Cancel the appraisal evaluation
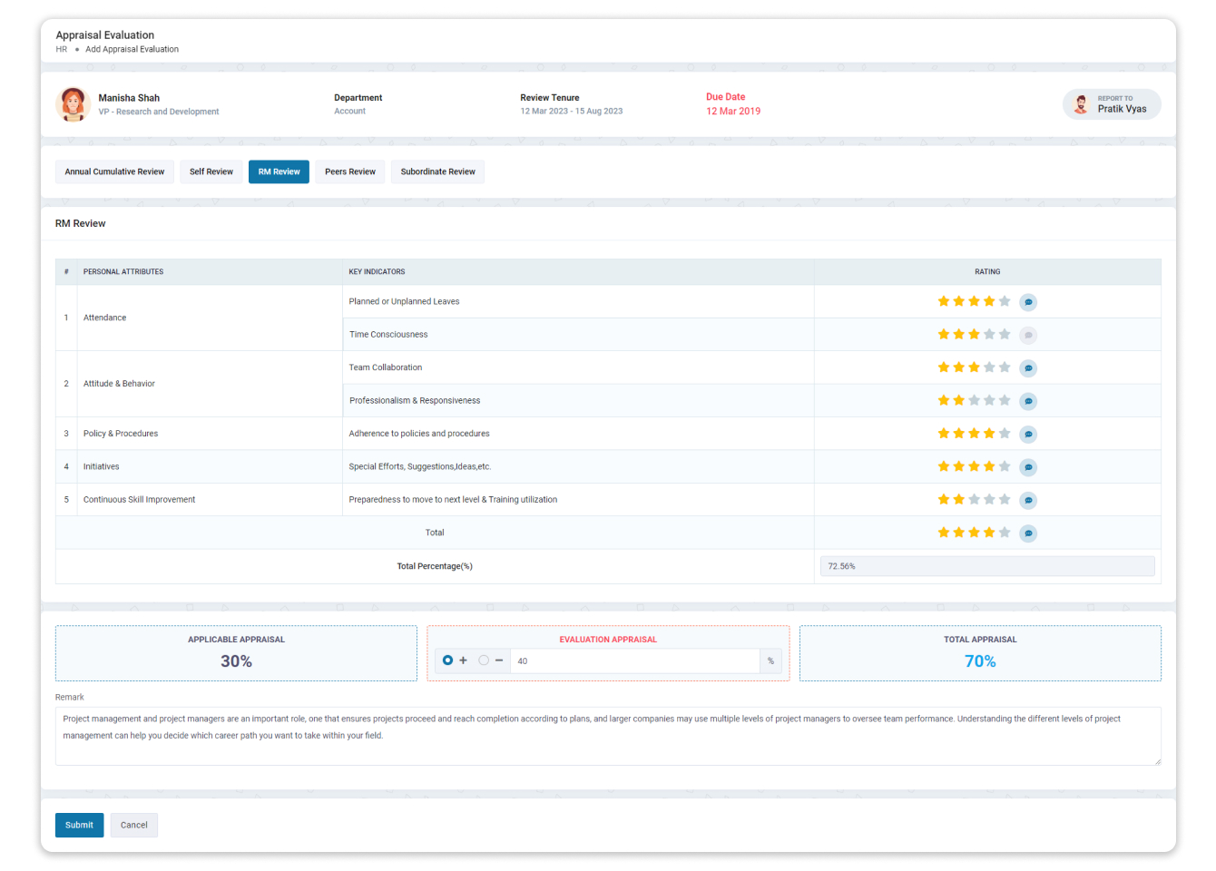 click(x=133, y=825)
